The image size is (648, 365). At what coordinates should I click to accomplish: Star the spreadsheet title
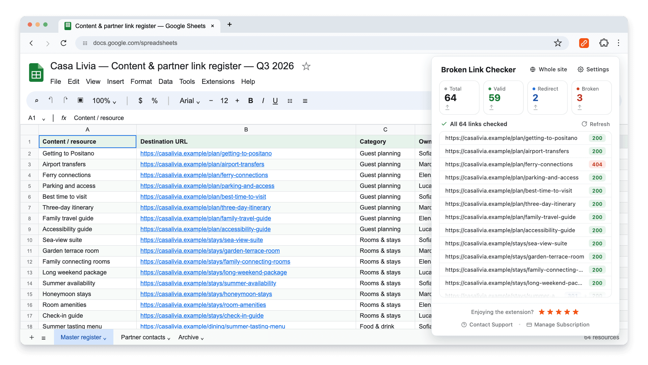306,66
